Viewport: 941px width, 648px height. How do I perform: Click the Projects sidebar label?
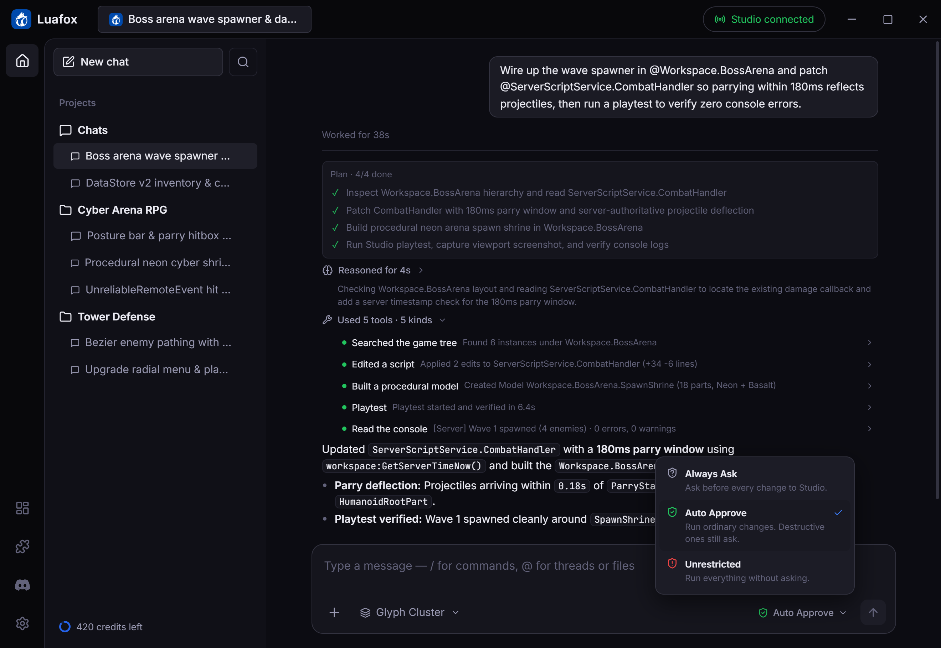coord(77,103)
